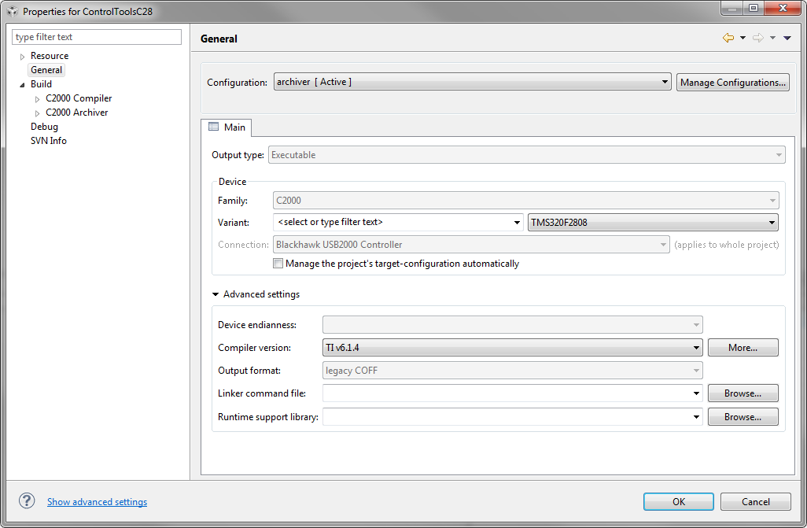The image size is (807, 528).
Task: Collapse the Advanced settings section
Action: [216, 294]
